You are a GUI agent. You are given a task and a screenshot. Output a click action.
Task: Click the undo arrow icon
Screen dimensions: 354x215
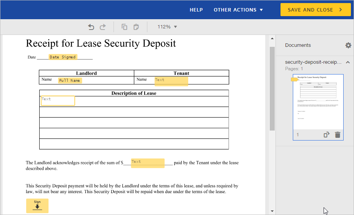[91, 27]
